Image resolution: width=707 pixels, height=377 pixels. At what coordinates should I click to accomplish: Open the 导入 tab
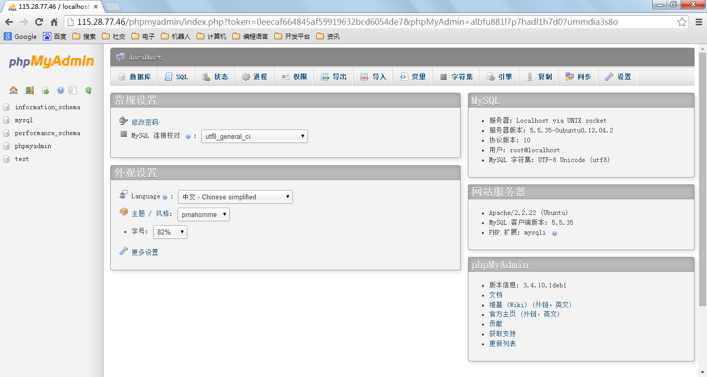pyautogui.click(x=373, y=77)
